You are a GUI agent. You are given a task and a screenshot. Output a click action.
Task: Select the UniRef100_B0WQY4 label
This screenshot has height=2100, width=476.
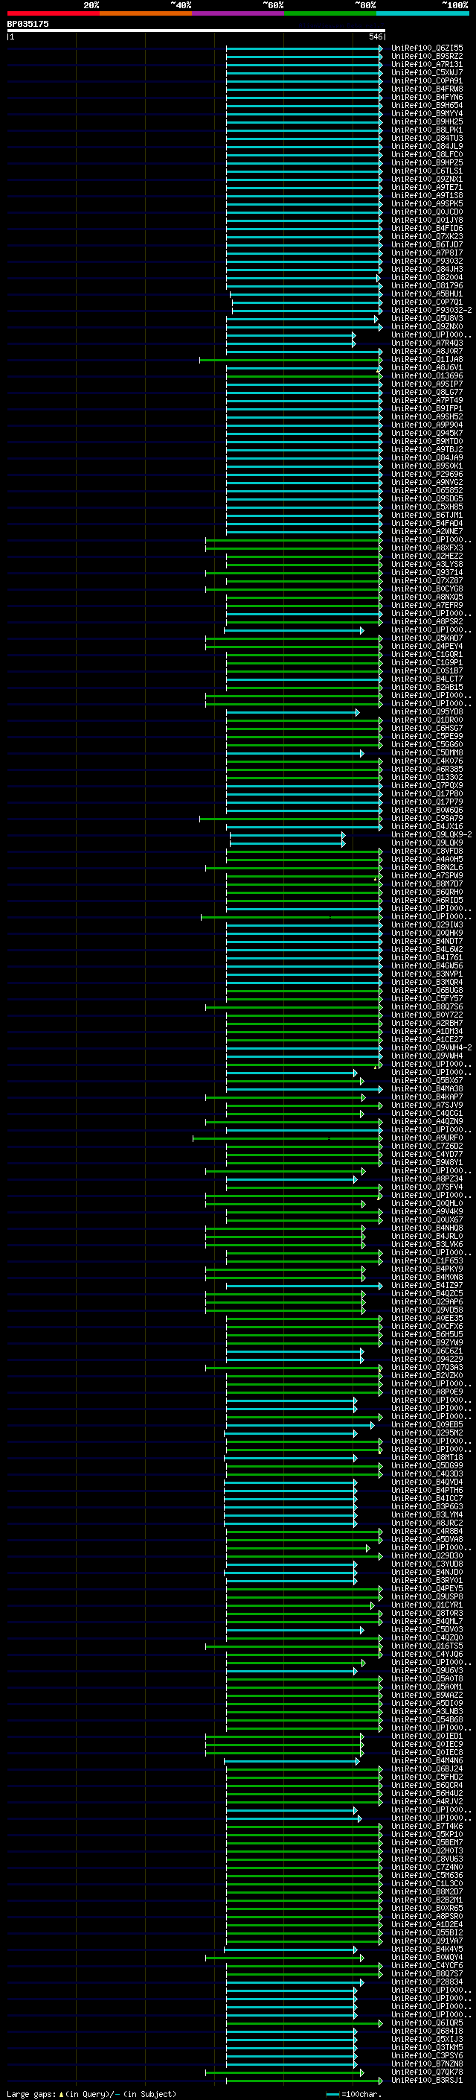tap(427, 1956)
